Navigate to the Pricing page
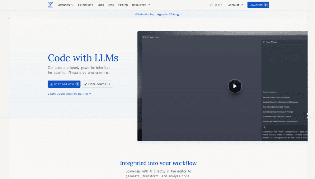This screenshot has width=315, height=179. tap(123, 5)
